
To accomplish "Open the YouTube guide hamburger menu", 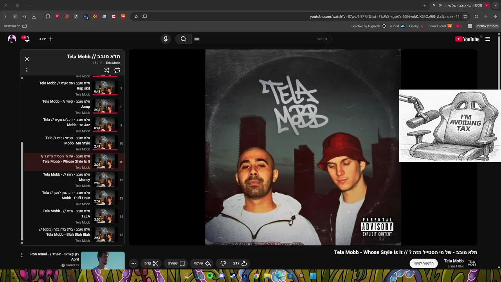I will click(488, 39).
